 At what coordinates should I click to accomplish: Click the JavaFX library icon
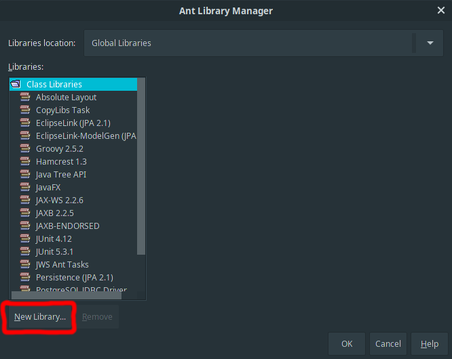click(x=25, y=188)
